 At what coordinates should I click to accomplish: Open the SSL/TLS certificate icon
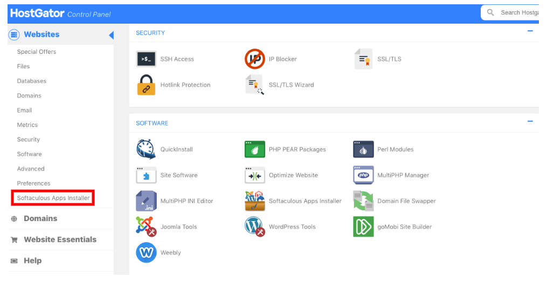364,59
